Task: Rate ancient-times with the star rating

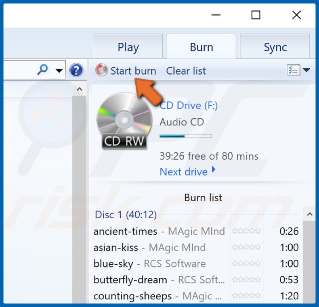Action: tap(246, 231)
